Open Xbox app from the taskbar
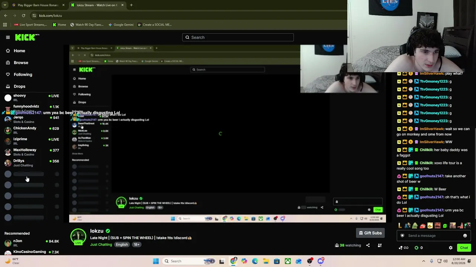476x267 pixels. (288, 261)
